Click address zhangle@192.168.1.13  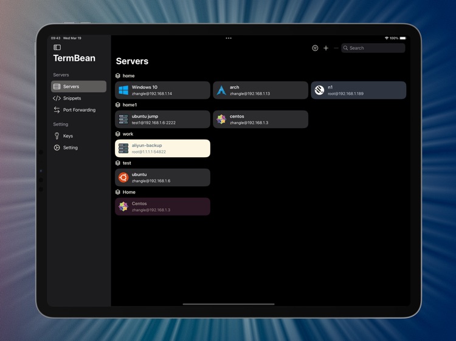[x=250, y=93]
